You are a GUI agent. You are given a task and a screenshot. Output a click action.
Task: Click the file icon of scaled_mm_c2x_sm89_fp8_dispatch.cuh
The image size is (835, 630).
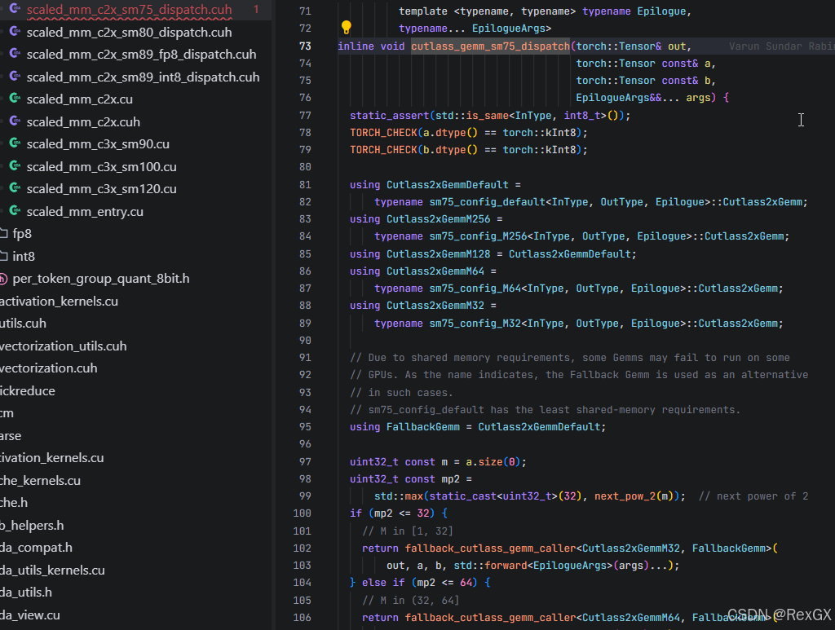(15, 54)
